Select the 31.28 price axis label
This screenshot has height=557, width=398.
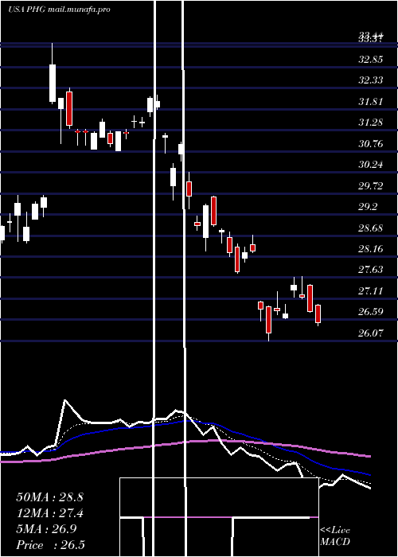[x=371, y=123]
